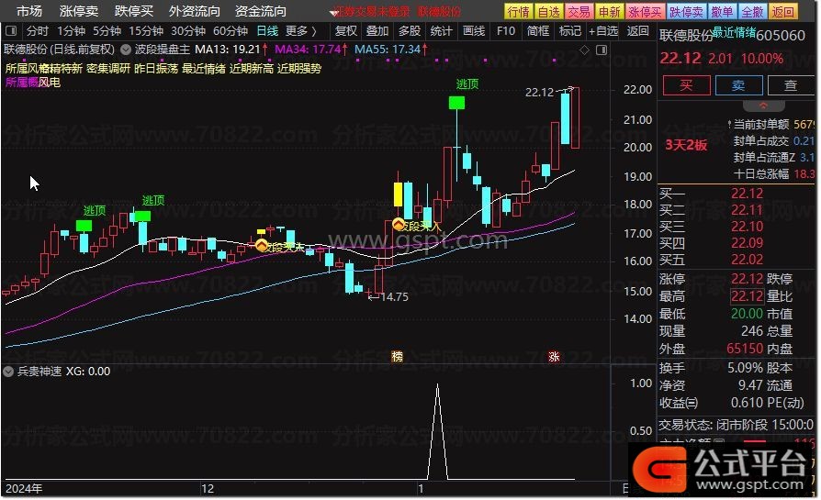821x500 pixels.
Task: Switch to 60分钟 period tab
Action: click(x=231, y=31)
